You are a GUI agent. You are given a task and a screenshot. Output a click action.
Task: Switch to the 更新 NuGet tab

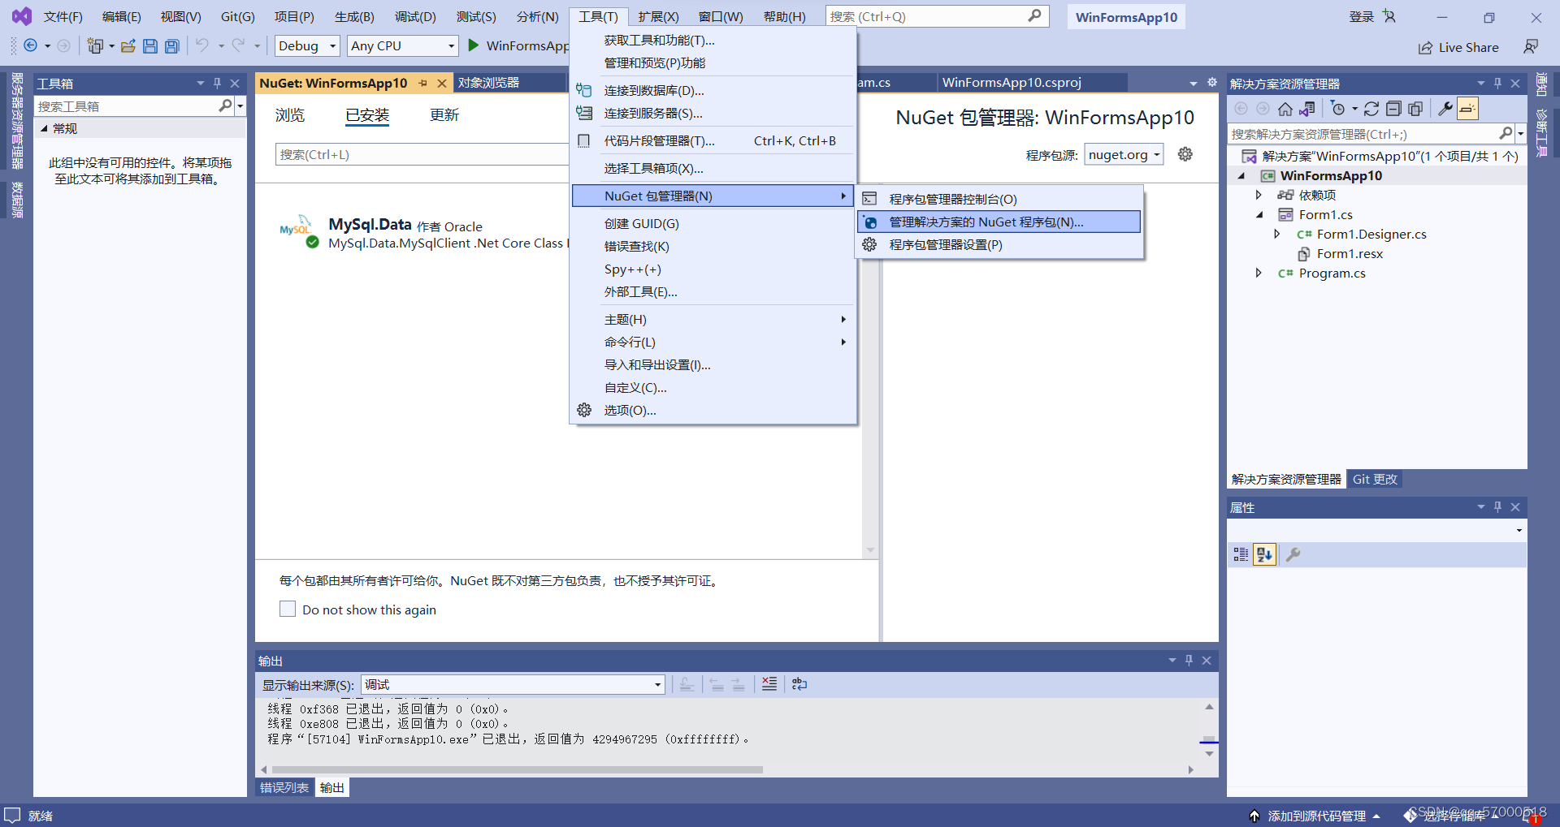444,115
